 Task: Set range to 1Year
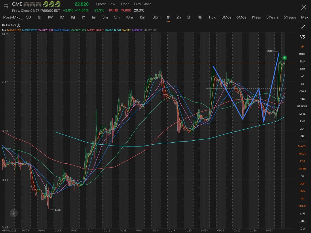(256, 17)
